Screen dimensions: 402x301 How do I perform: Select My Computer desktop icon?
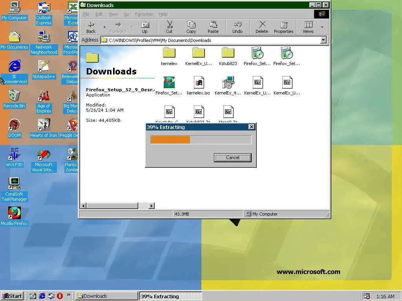(x=15, y=11)
